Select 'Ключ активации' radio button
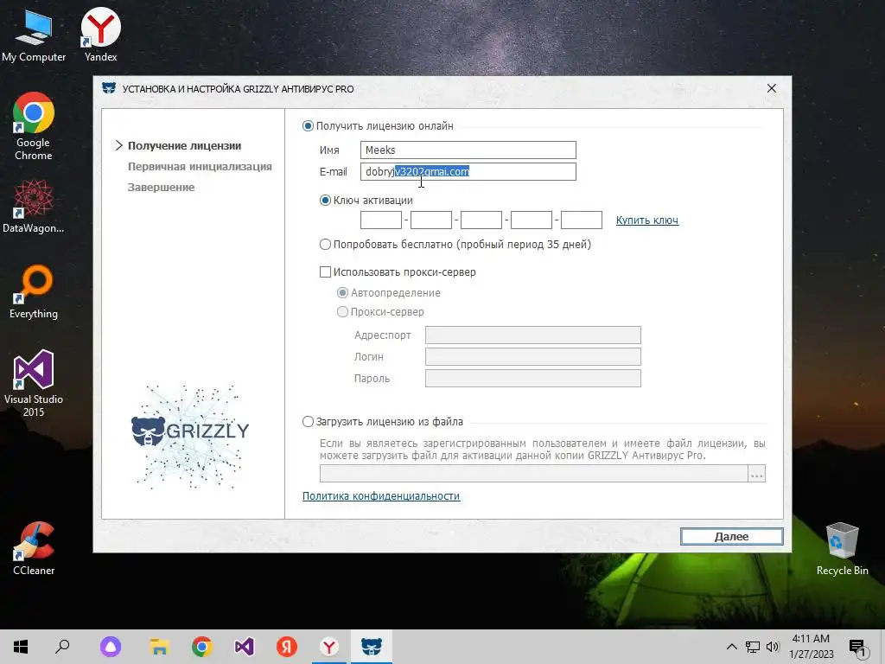Screen dimensions: 885x664 click(x=325, y=201)
